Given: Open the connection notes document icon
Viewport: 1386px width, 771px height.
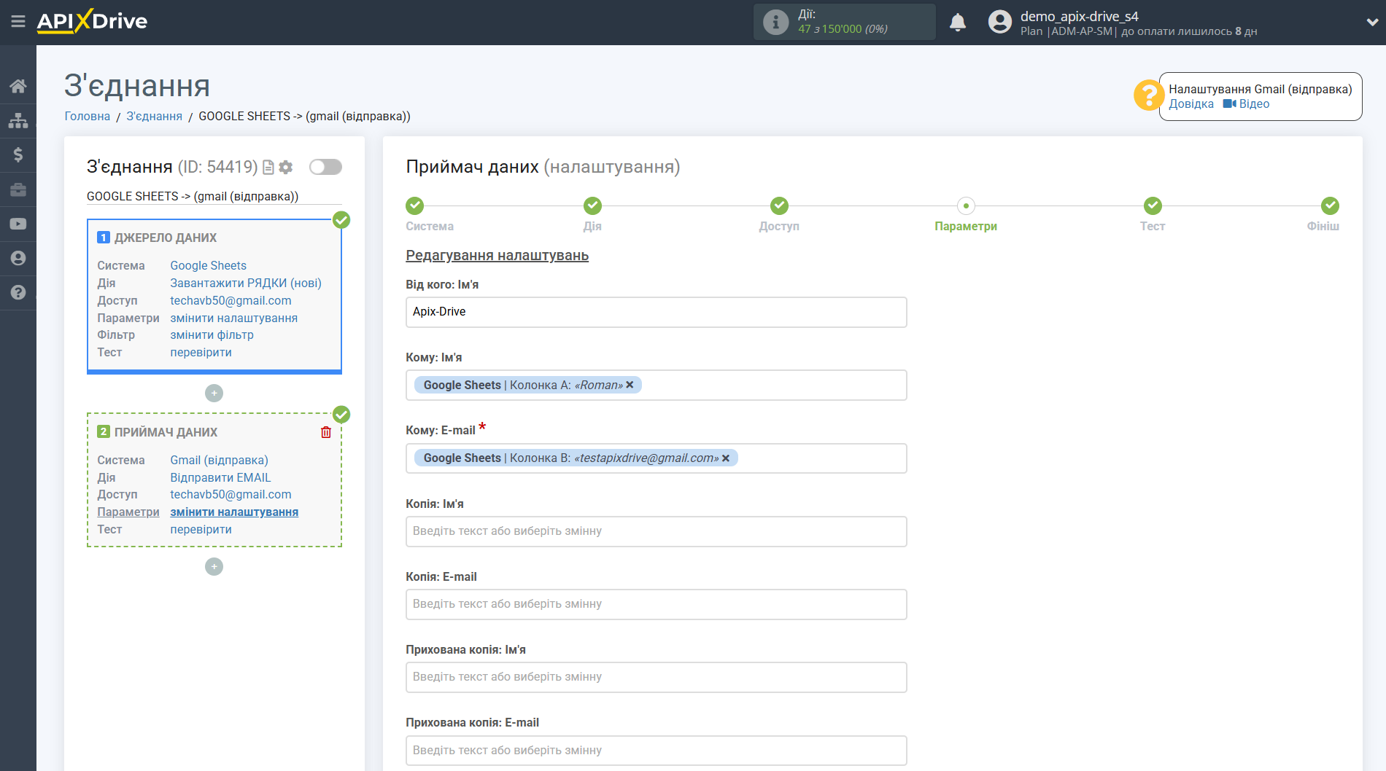Looking at the screenshot, I should pyautogui.click(x=268, y=167).
